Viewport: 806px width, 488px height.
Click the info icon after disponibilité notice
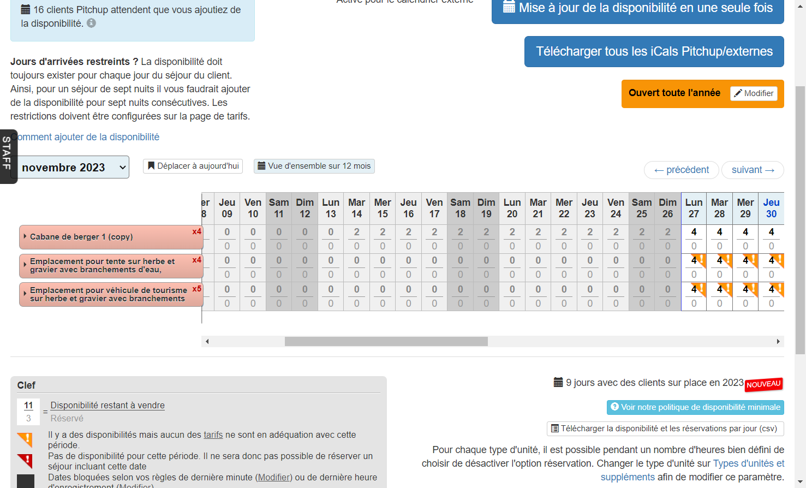pos(92,23)
